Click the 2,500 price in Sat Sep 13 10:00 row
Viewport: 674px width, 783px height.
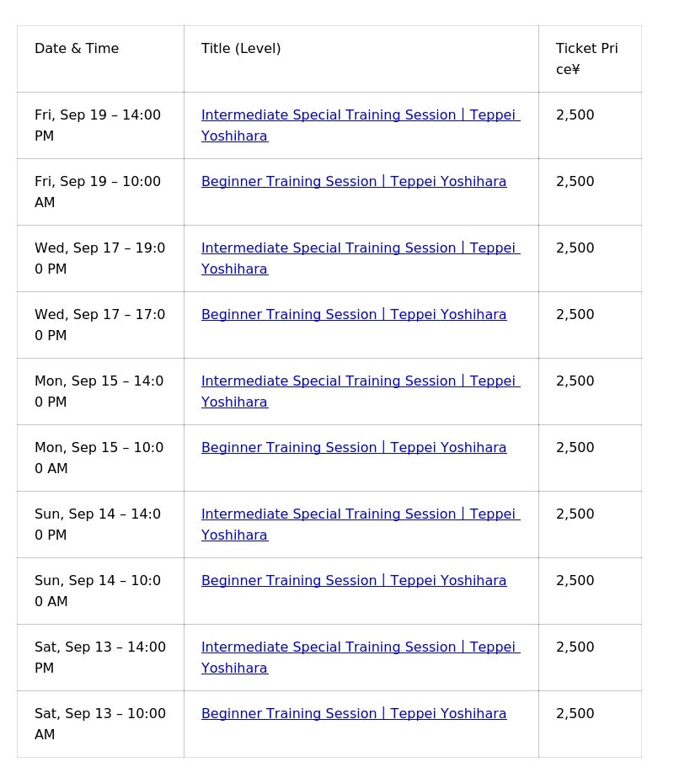(575, 714)
